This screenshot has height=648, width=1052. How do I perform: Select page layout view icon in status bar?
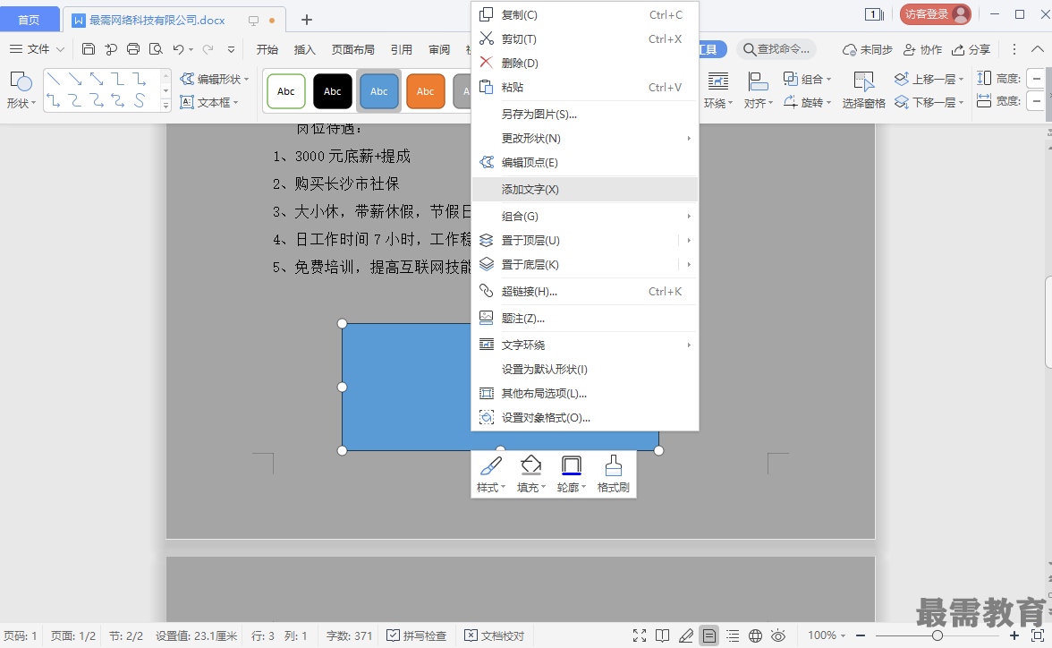(x=709, y=635)
